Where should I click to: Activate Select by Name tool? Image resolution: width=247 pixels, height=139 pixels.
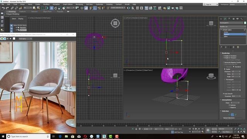click(x=38, y=8)
